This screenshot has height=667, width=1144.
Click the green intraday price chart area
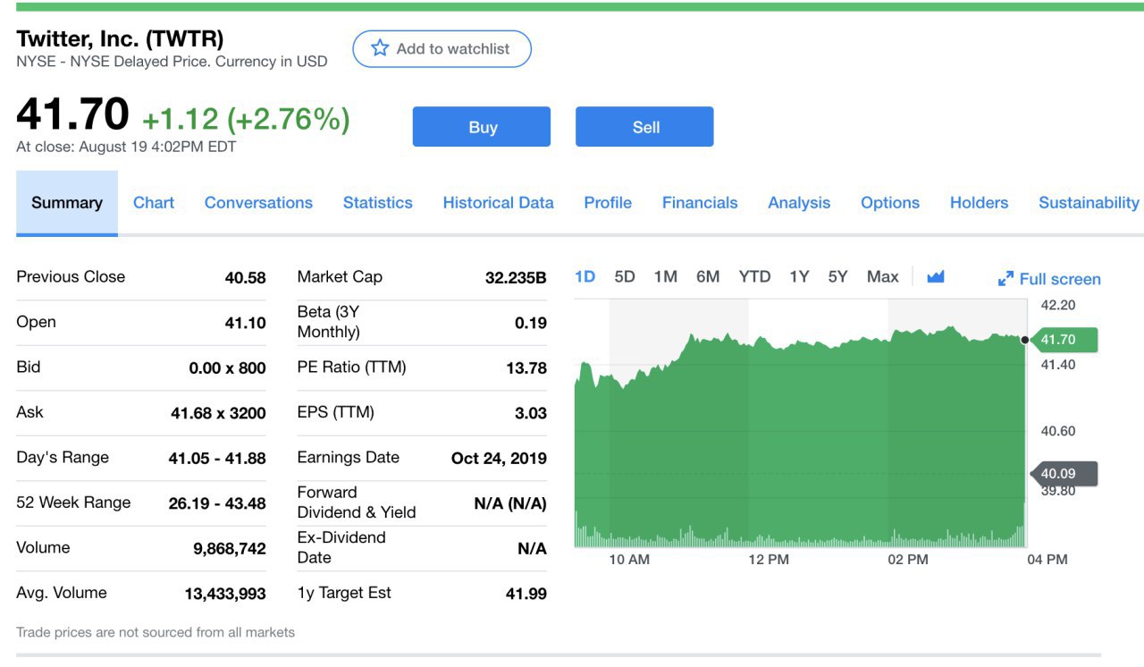click(800, 438)
